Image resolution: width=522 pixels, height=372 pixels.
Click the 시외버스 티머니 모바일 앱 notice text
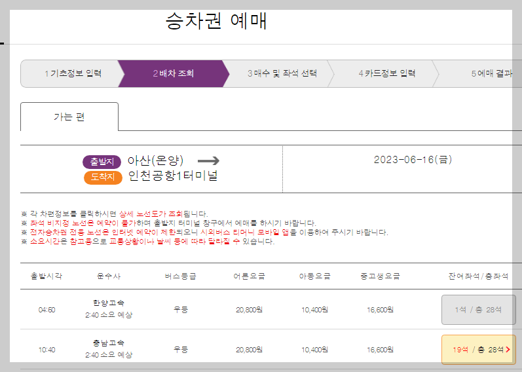coord(244,232)
